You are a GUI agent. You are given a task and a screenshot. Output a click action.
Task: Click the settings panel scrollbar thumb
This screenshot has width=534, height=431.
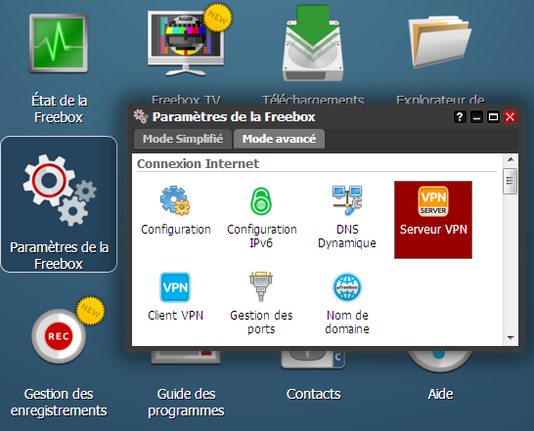point(511,181)
